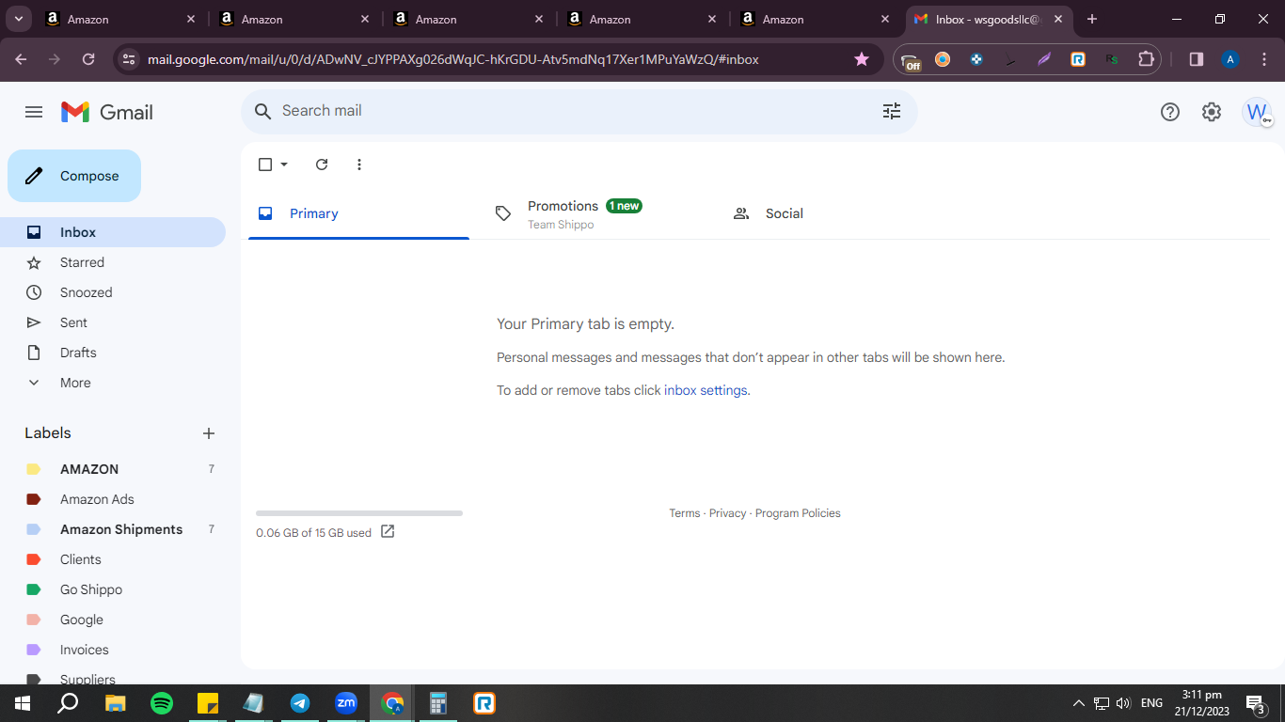Screen dimensions: 1285x722
Task: Open the Windows notification center
Action: 1255,703
